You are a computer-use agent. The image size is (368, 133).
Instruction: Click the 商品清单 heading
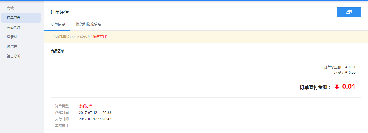(x=57, y=51)
